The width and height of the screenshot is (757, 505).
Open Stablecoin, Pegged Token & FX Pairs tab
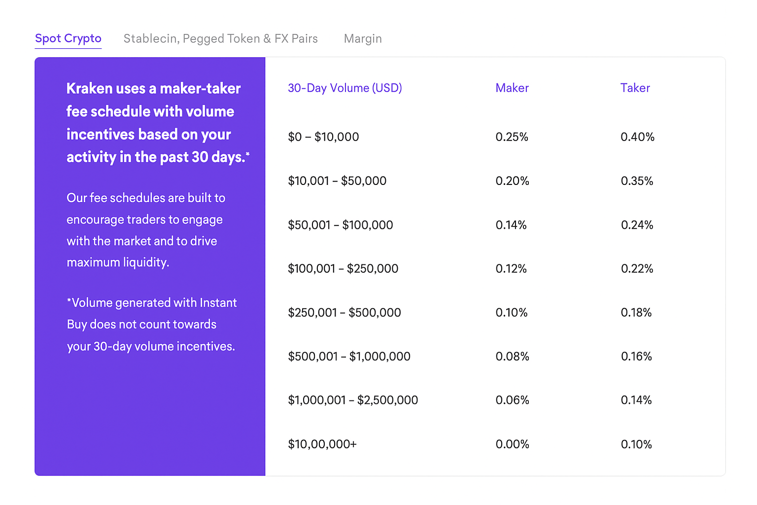[220, 38]
